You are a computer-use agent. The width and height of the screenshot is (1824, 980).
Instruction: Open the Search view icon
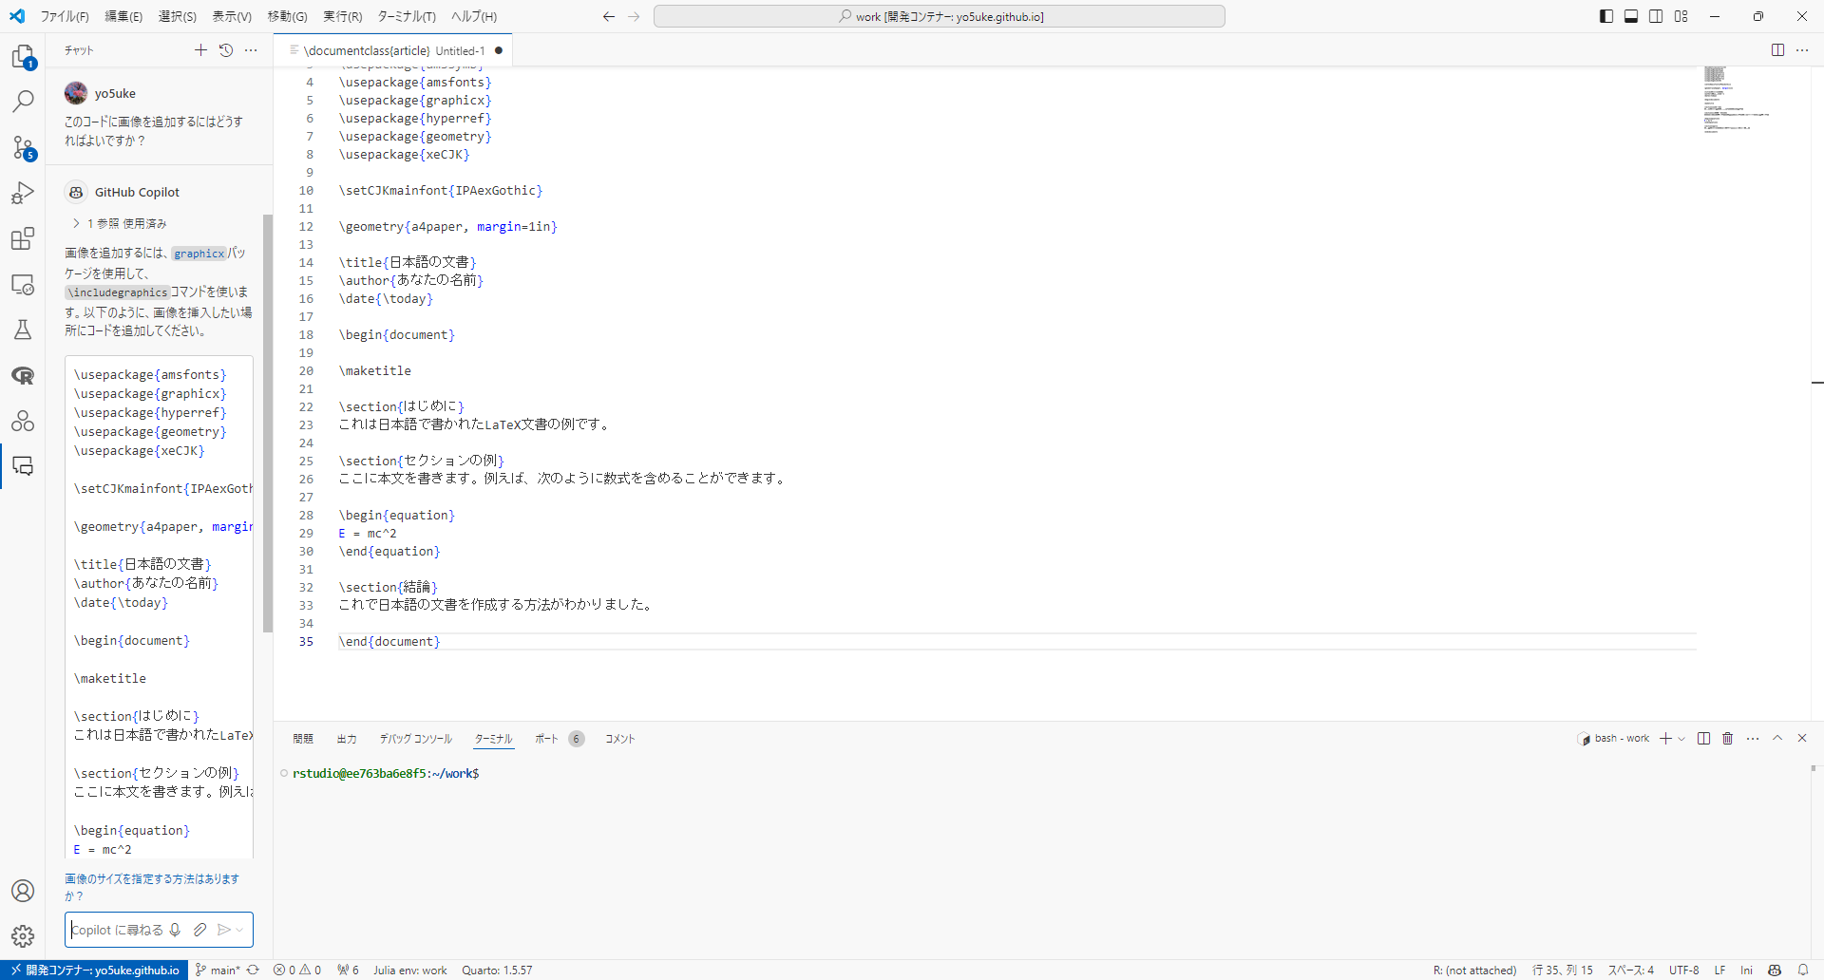pyautogui.click(x=23, y=102)
